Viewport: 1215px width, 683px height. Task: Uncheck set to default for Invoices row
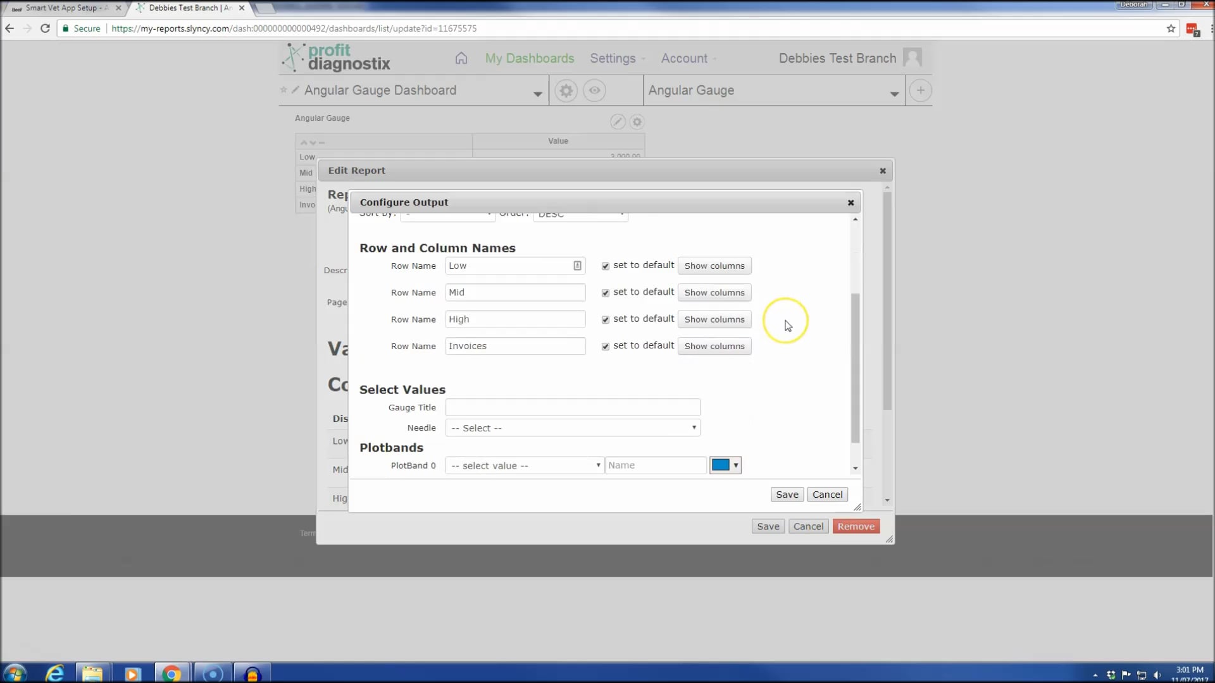(x=605, y=347)
